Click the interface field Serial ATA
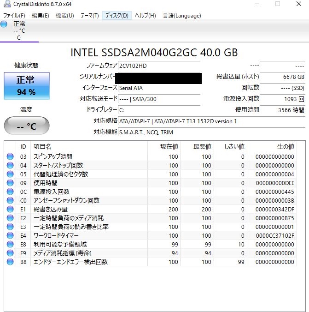The height and width of the screenshot is (312, 309). click(x=159, y=88)
